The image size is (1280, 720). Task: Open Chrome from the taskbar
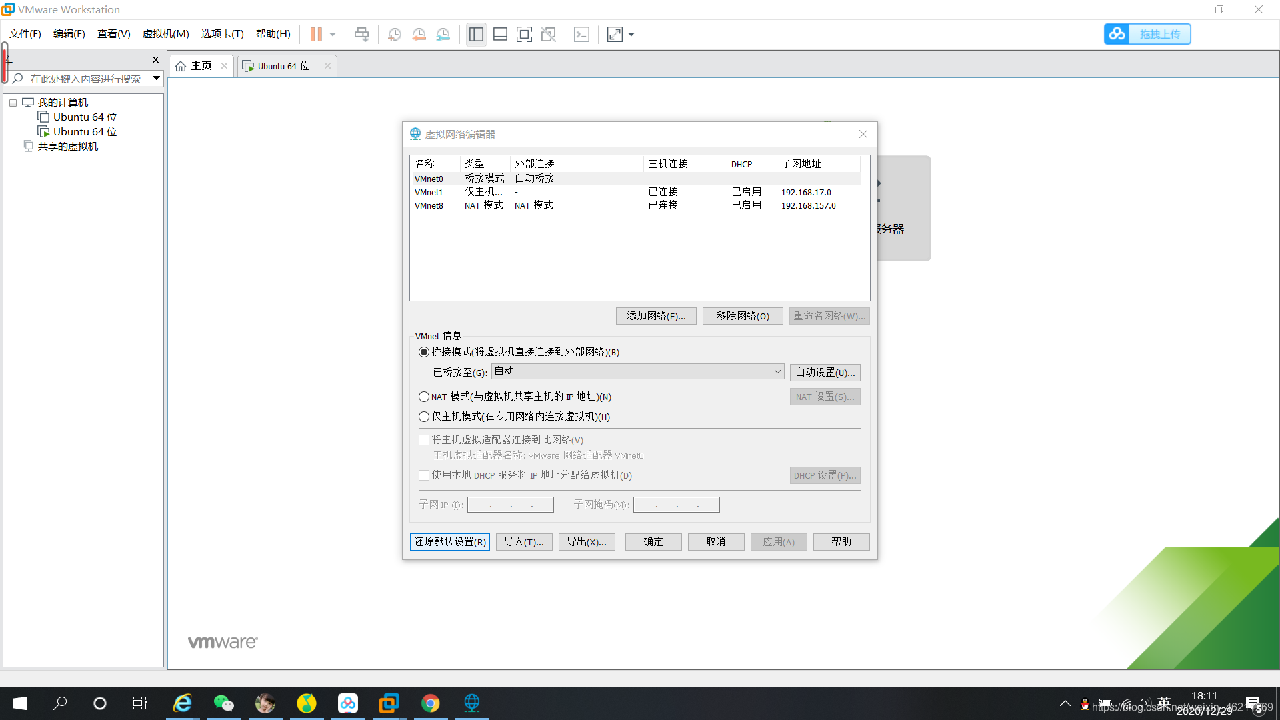tap(430, 703)
